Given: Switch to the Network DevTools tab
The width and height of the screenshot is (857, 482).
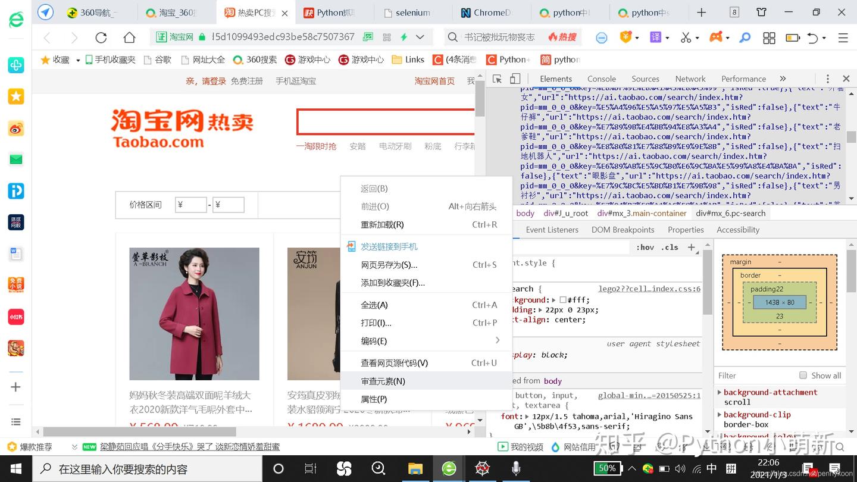Looking at the screenshot, I should click(x=690, y=79).
